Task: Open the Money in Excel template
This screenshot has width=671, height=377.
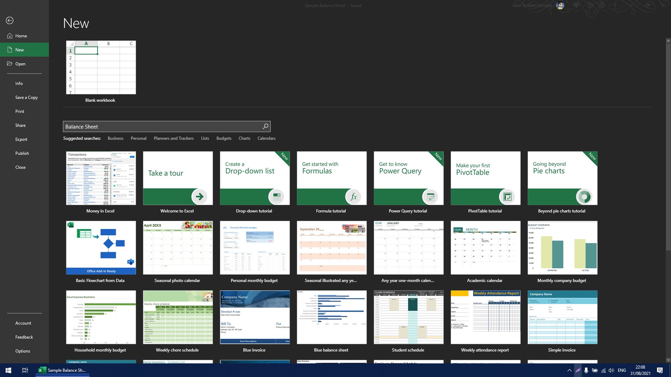Action: 101,178
